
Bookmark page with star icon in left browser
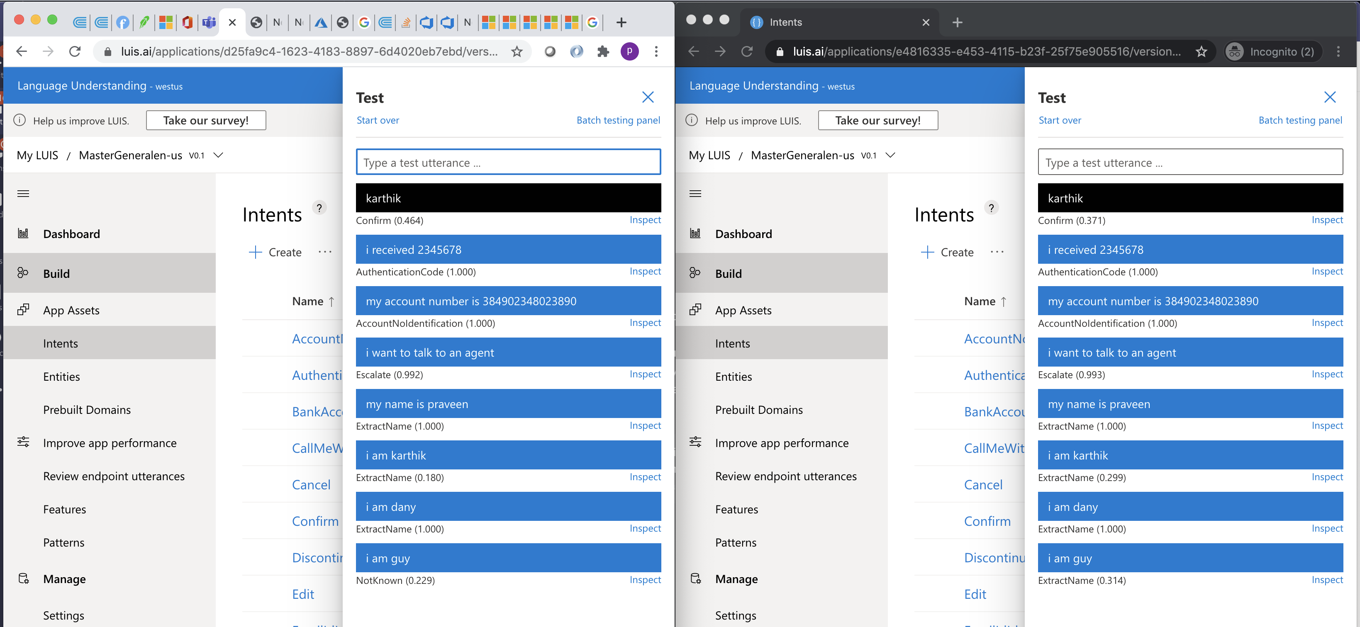[x=517, y=52]
